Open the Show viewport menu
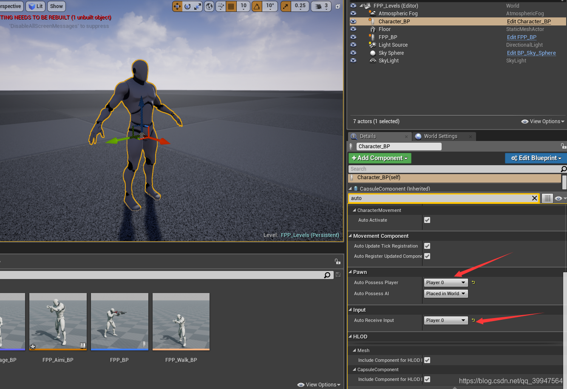567x389 pixels. (57, 6)
